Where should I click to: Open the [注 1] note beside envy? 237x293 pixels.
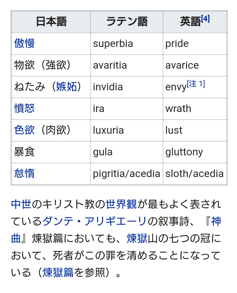(196, 84)
